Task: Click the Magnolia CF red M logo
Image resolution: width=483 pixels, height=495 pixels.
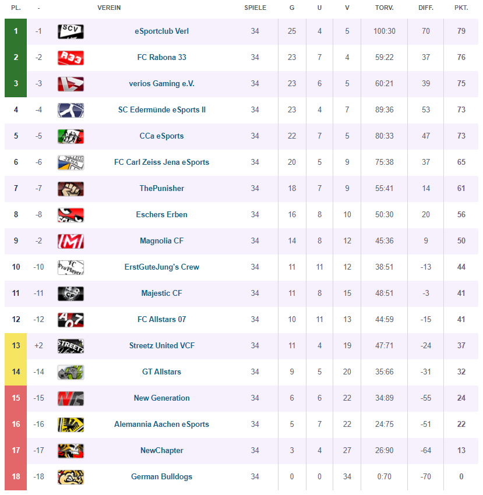Action: pyautogui.click(x=70, y=241)
